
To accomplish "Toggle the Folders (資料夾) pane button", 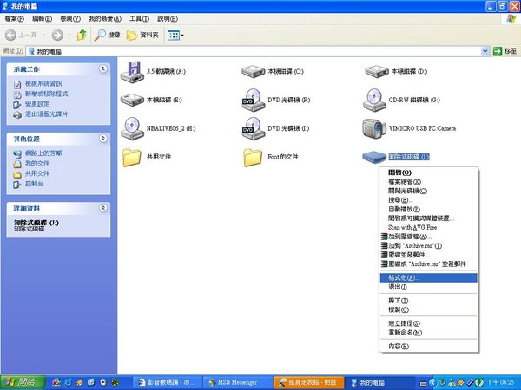I will click(142, 35).
